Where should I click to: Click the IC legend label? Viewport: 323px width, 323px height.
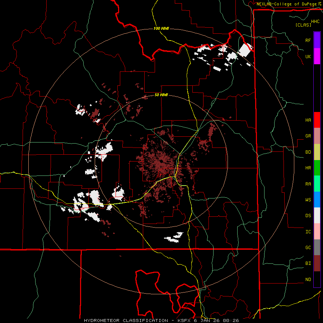click(308, 231)
